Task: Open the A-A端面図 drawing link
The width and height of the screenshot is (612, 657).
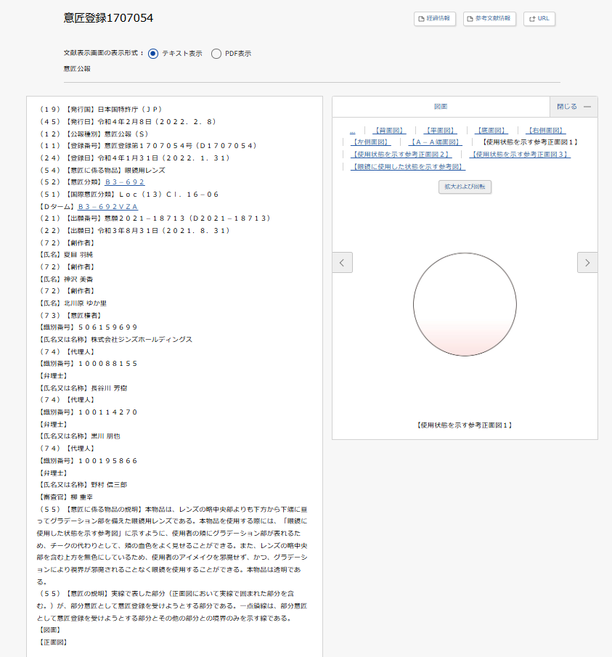Action: (434, 142)
